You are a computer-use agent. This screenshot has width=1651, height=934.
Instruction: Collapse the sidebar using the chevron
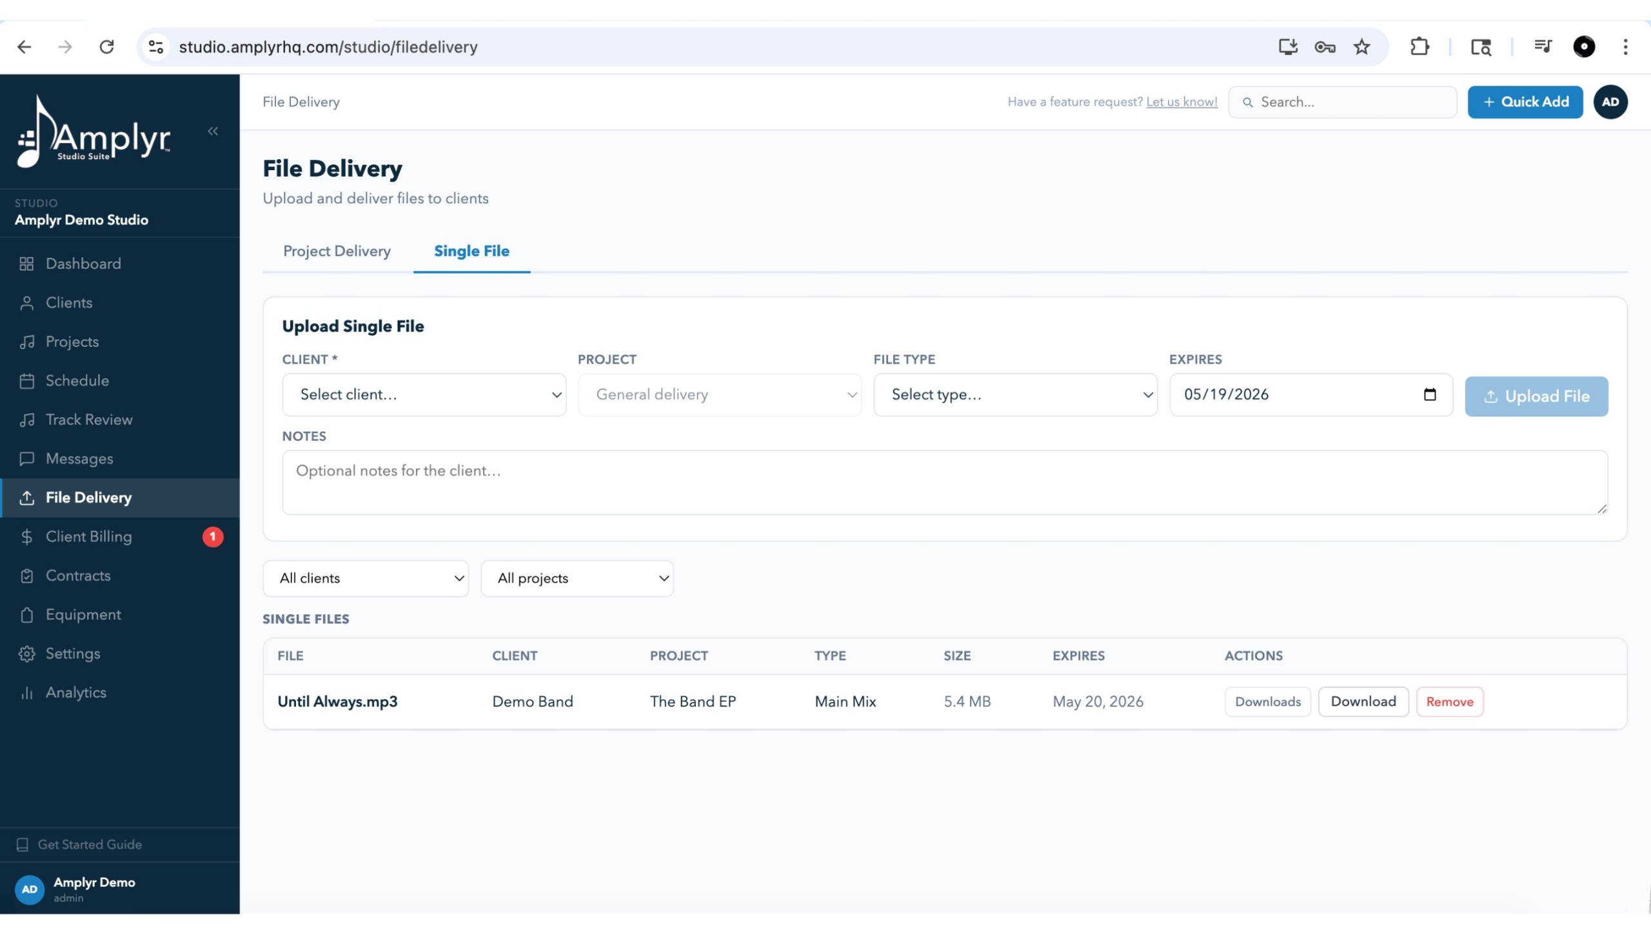[x=213, y=131]
